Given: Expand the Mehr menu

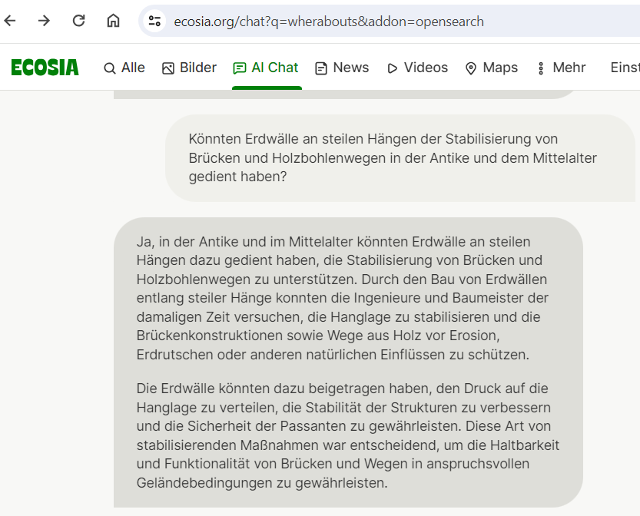Looking at the screenshot, I should (x=562, y=68).
